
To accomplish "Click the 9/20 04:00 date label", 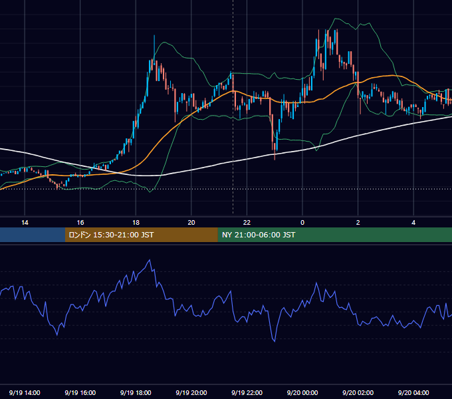I will 413,392.
